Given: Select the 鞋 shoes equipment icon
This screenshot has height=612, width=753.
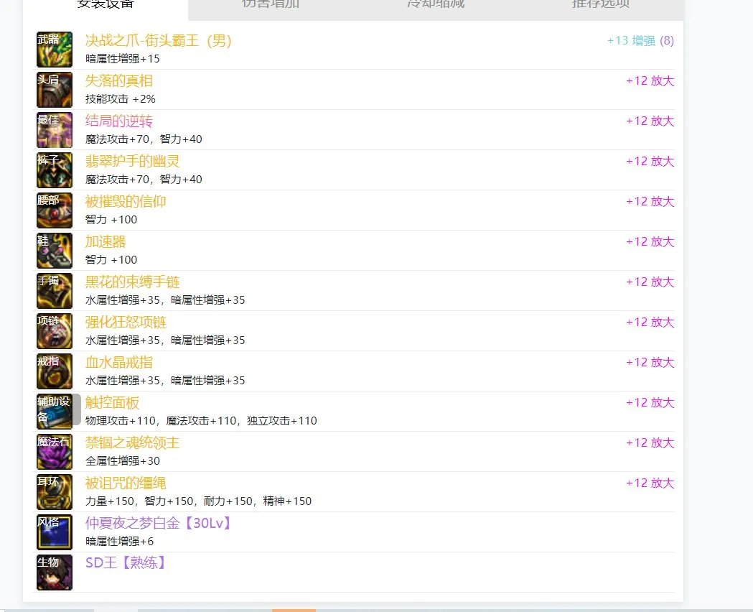Looking at the screenshot, I should 54,250.
